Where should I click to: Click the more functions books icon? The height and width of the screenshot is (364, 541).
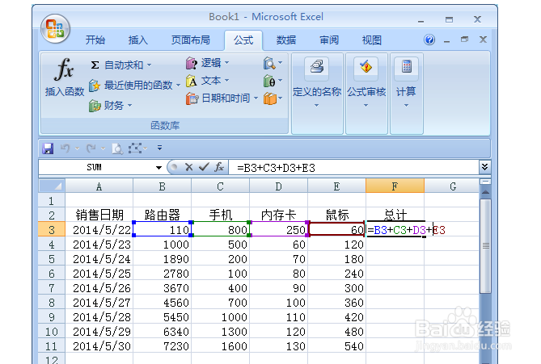coord(270,98)
